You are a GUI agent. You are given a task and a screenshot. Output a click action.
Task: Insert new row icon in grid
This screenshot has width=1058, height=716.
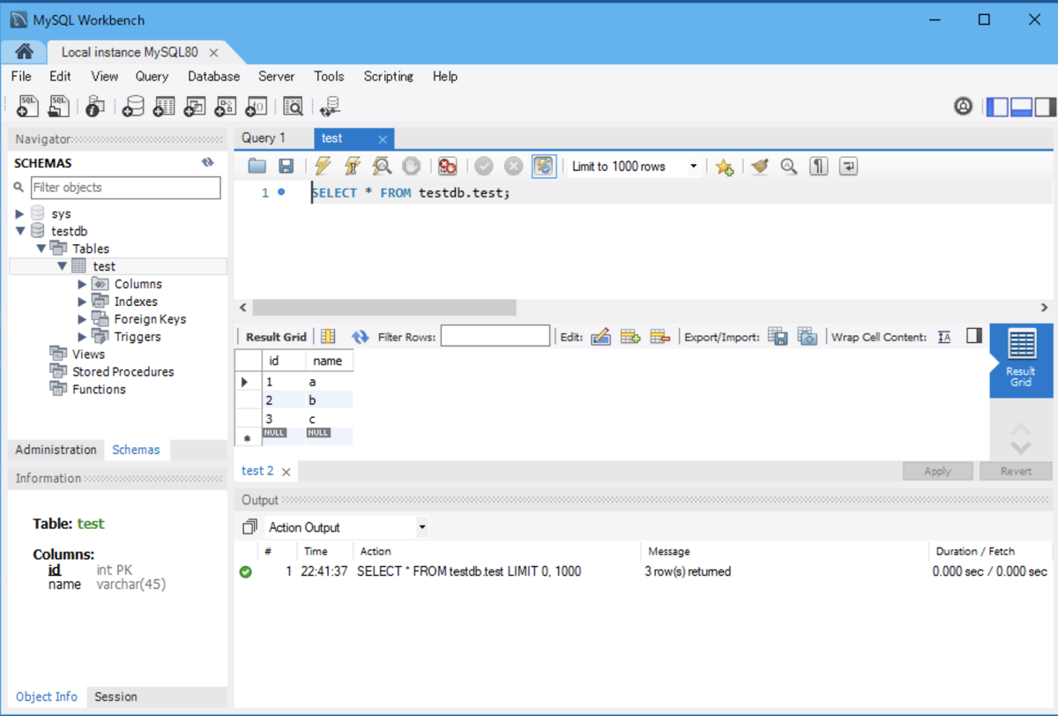coord(630,337)
